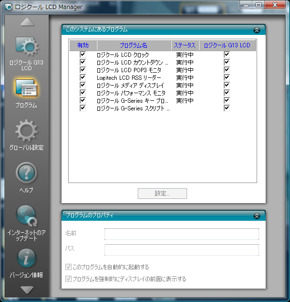Viewport: 290px width, 302px height.
Task: Open グローバル設定 gear icon
Action: pyautogui.click(x=27, y=130)
